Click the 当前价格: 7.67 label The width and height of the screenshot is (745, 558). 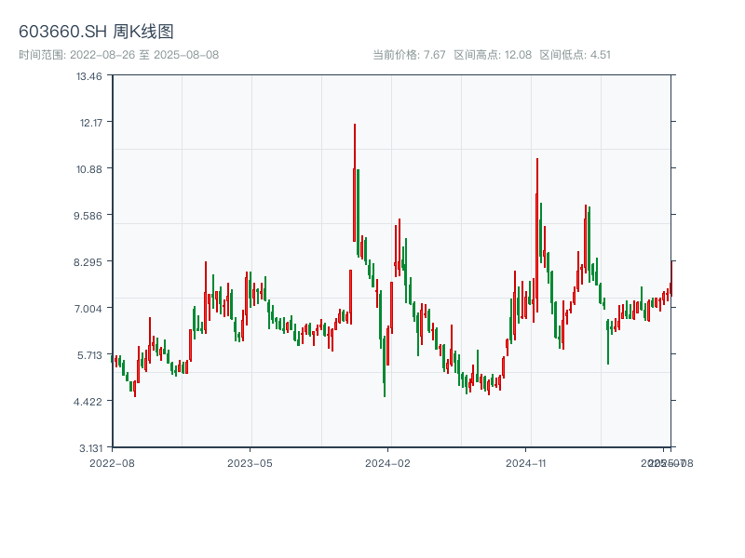point(409,55)
